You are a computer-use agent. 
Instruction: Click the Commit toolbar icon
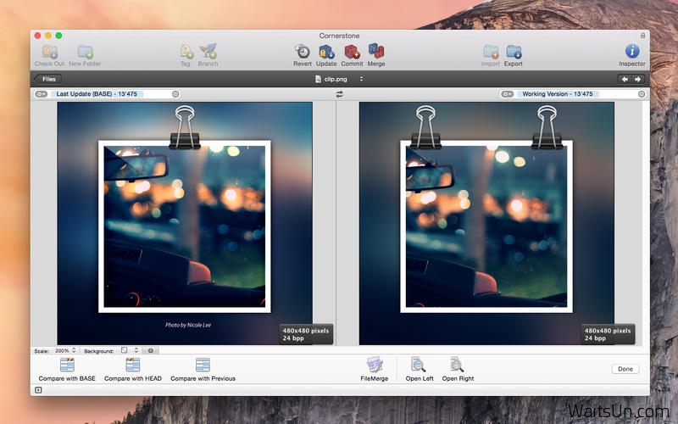tap(352, 52)
